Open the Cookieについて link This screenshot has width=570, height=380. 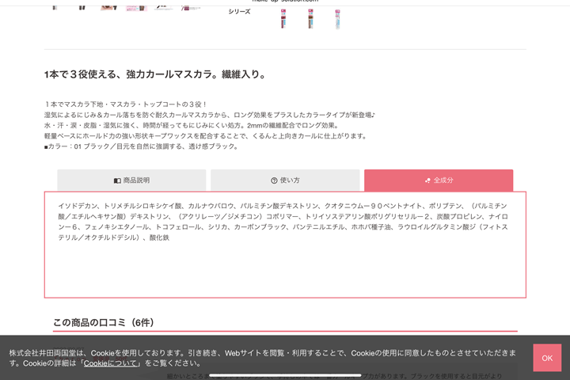tap(112, 363)
